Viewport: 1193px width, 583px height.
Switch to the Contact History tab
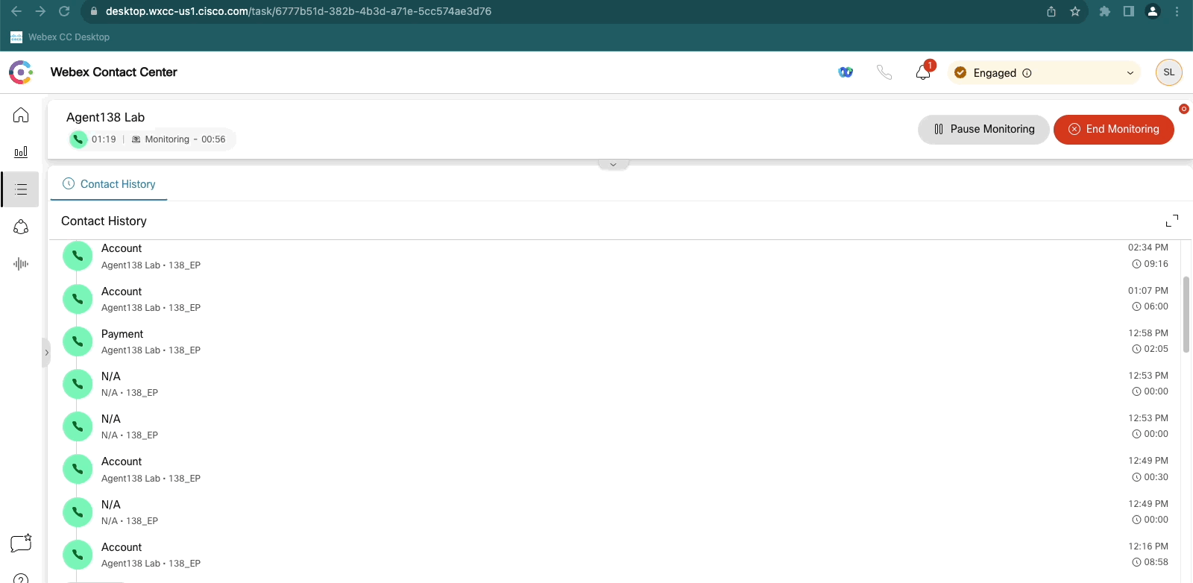[109, 184]
